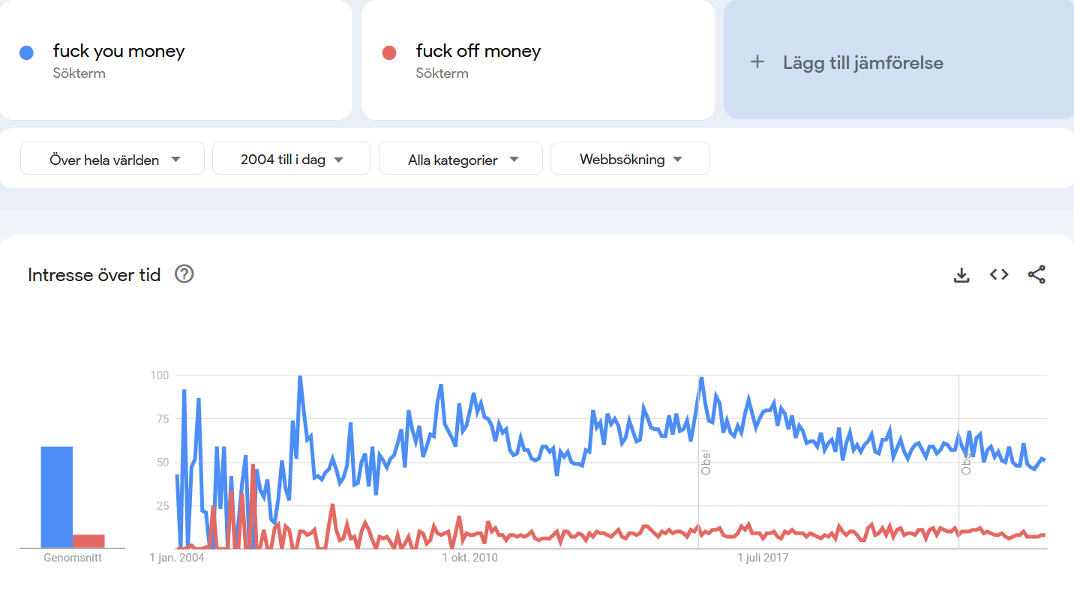Click the 1 okt. 2010 axis label
Screen dimensions: 1074x593
[x=469, y=558]
